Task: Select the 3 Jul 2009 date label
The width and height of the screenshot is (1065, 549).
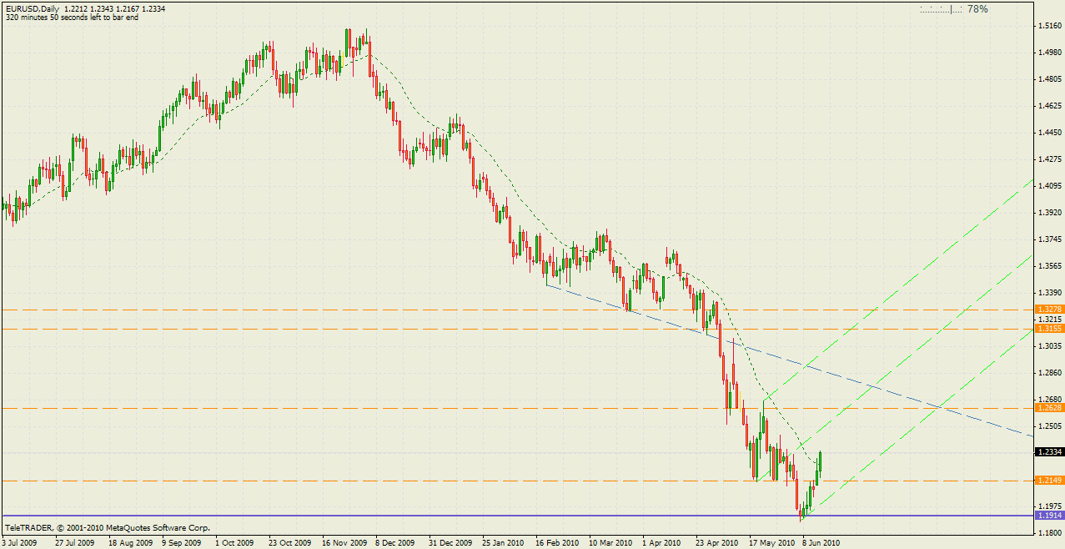Action: point(19,542)
